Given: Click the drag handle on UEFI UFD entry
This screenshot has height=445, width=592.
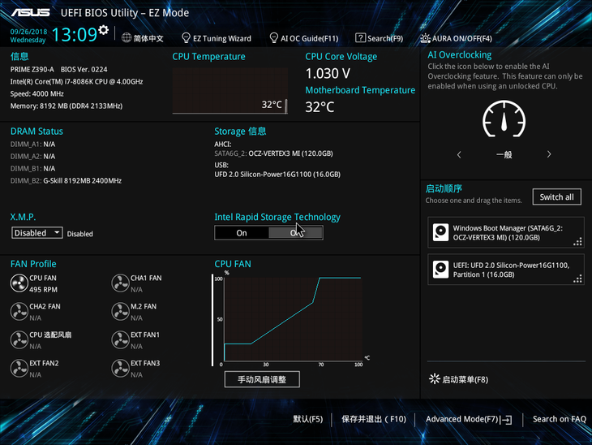Looking at the screenshot, I should 577,279.
